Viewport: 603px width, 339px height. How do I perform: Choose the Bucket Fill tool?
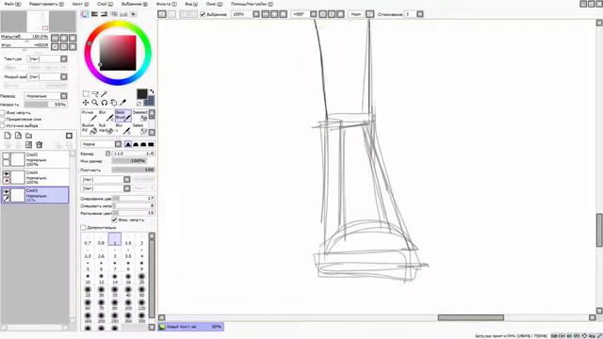90,129
